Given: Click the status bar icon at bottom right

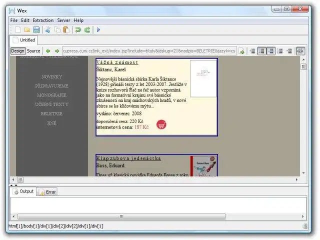Looking at the screenshot, I should click(305, 225).
